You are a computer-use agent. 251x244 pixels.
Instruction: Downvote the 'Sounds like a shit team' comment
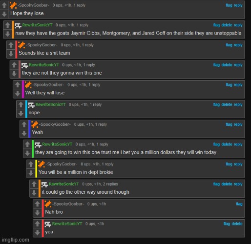pos(11,54)
